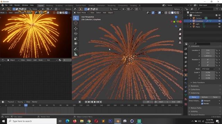Activate the Select Box tool in the viewport
This screenshot has width=222, height=124.
click(x=76, y=18)
